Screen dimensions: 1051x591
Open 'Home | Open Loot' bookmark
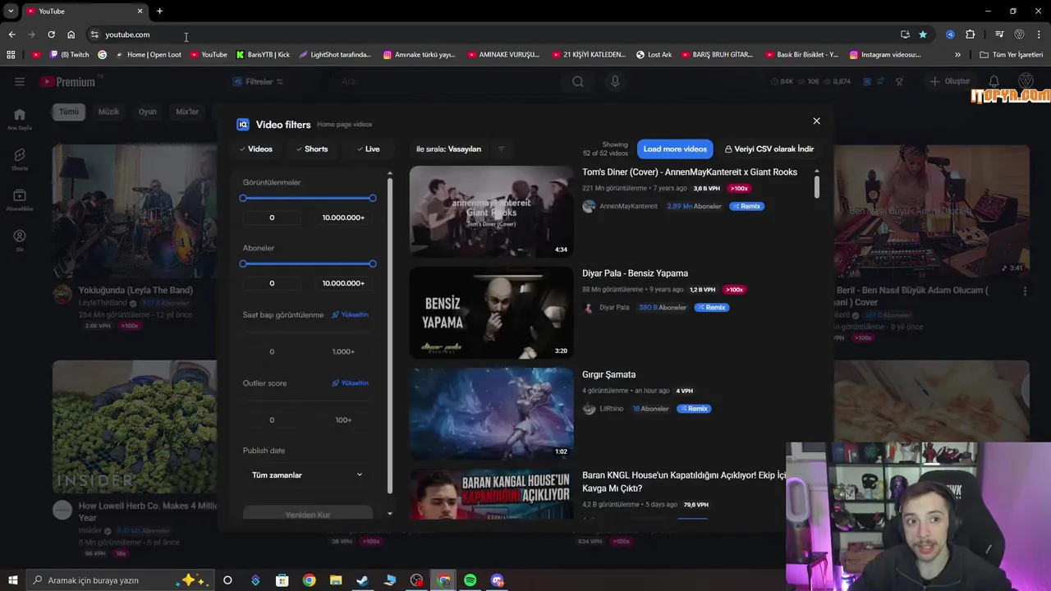148,55
